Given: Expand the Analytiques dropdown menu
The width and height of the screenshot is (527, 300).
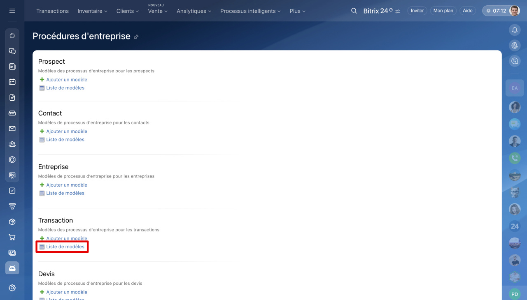Looking at the screenshot, I should [x=194, y=11].
